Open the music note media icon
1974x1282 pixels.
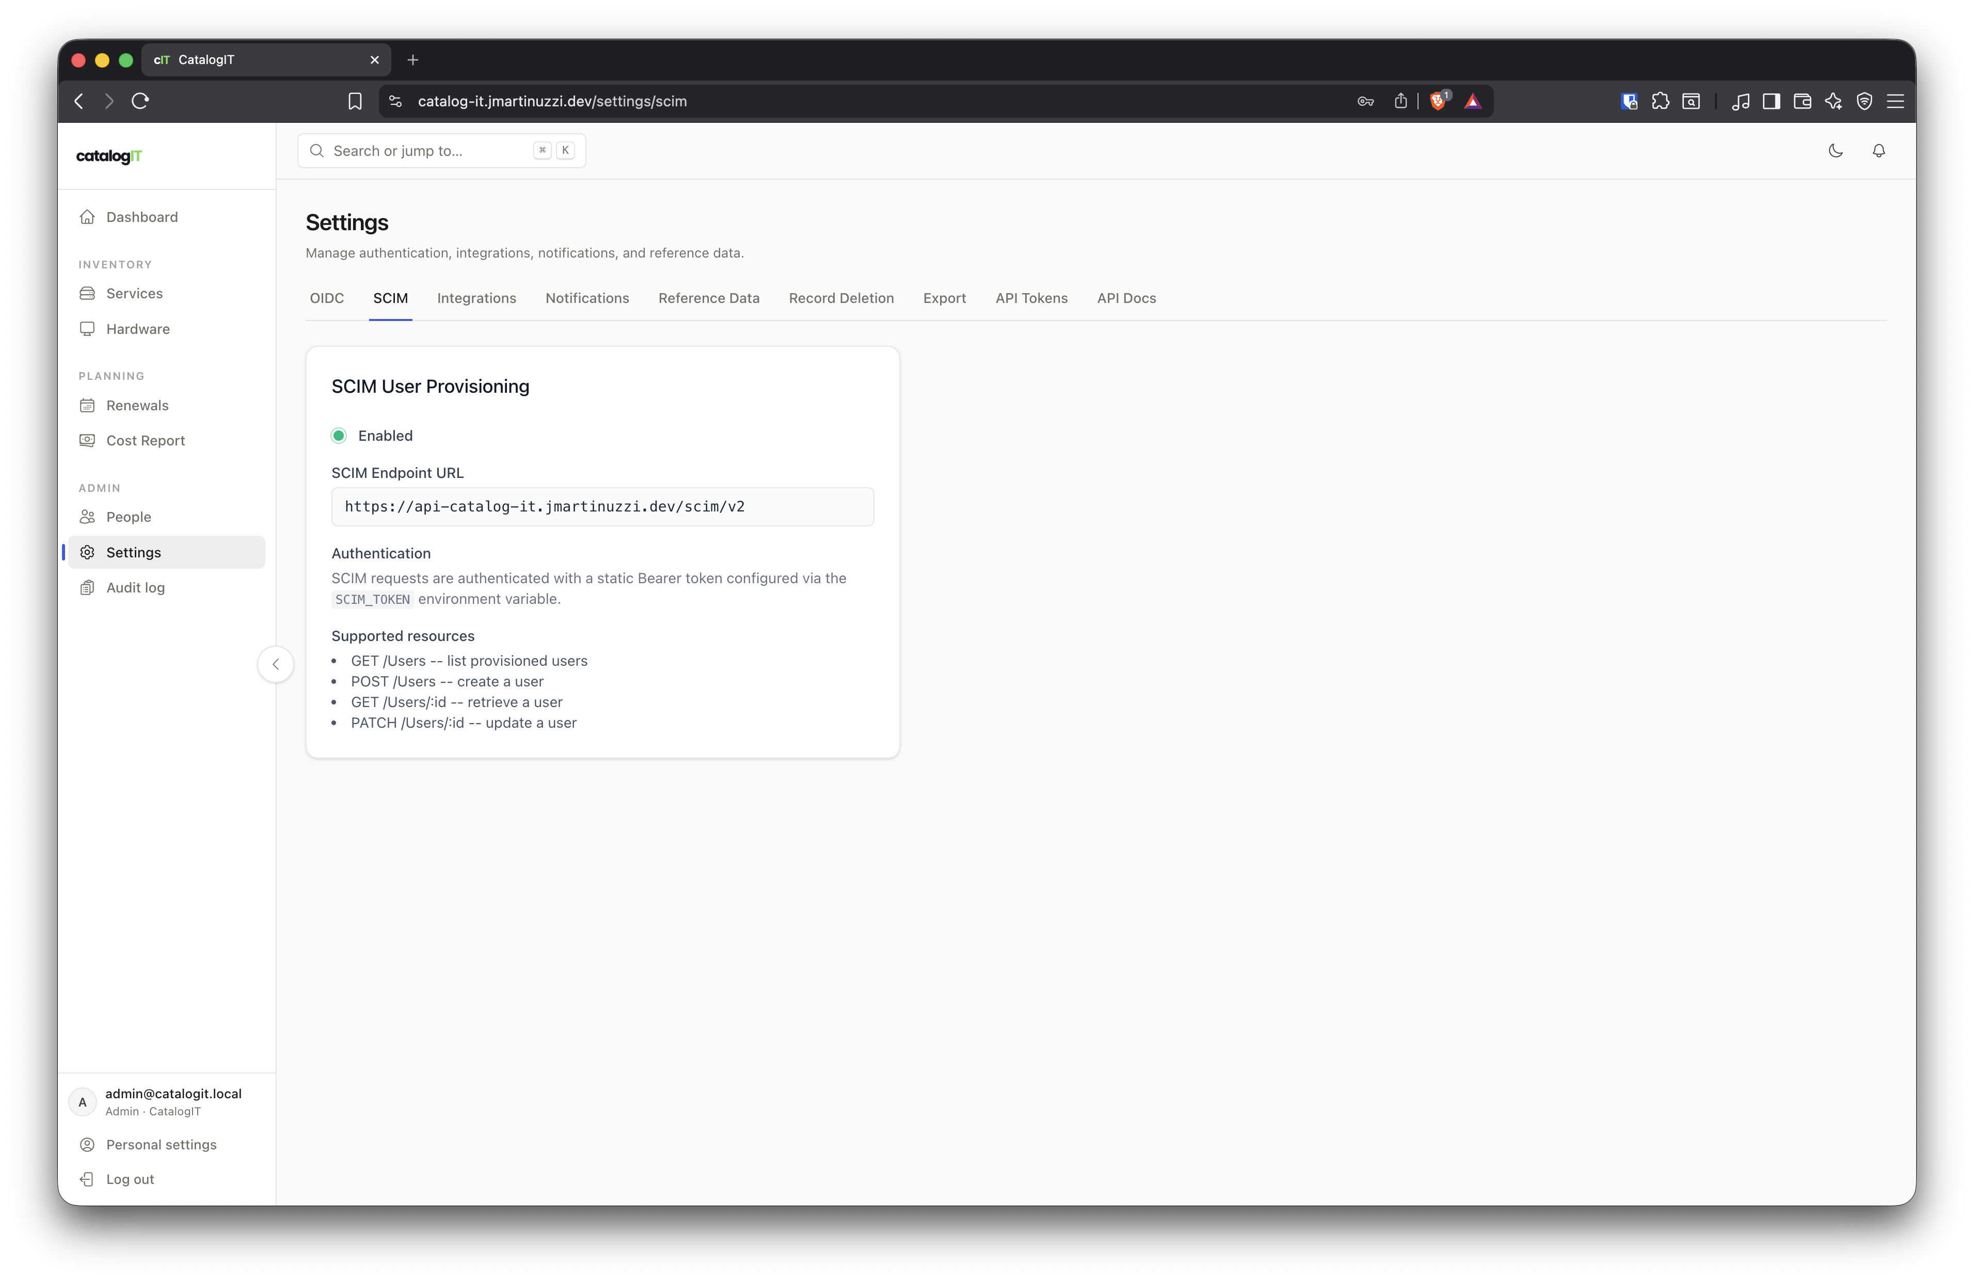pyautogui.click(x=1740, y=101)
